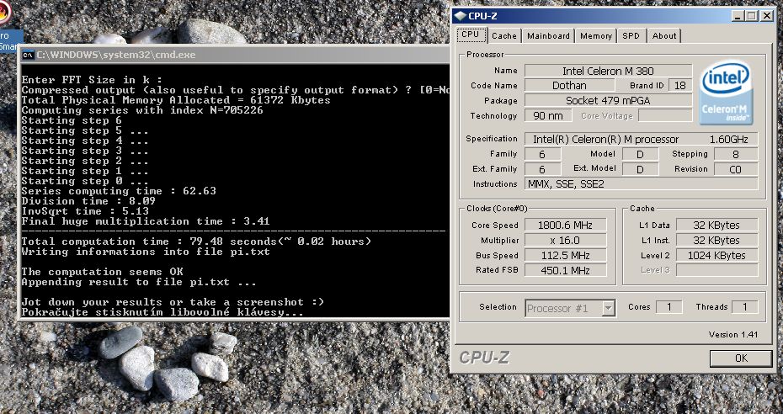Screen dimensions: 783x414
Task: Click the Technology value 90 nm
Action: coord(548,116)
